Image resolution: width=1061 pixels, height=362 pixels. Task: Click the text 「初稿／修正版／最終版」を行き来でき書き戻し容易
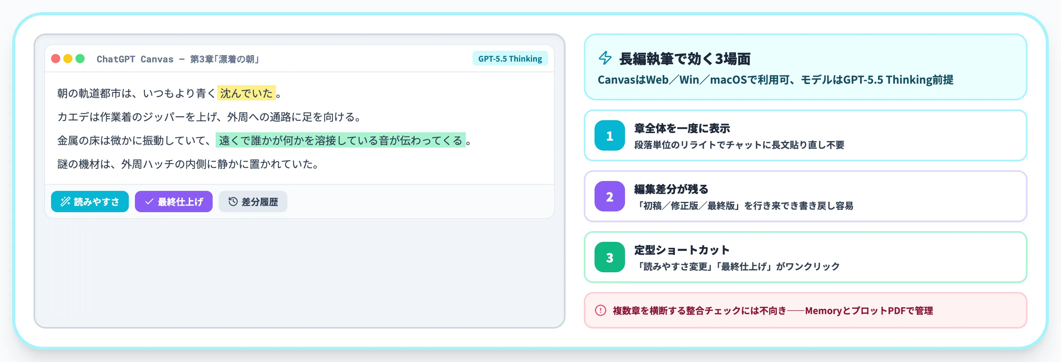744,205
